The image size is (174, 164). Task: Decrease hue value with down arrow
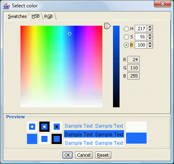click(150, 30)
